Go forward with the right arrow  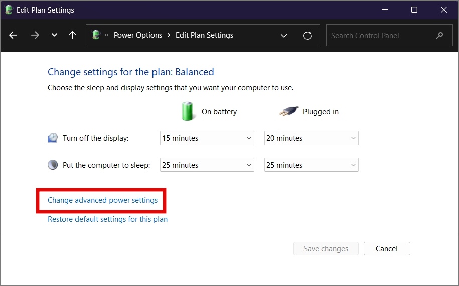pyautogui.click(x=35, y=36)
